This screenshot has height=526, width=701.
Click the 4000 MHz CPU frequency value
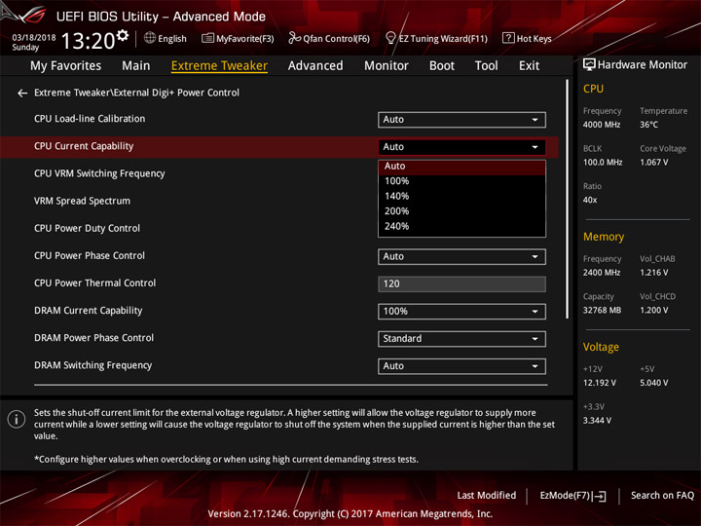(602, 125)
